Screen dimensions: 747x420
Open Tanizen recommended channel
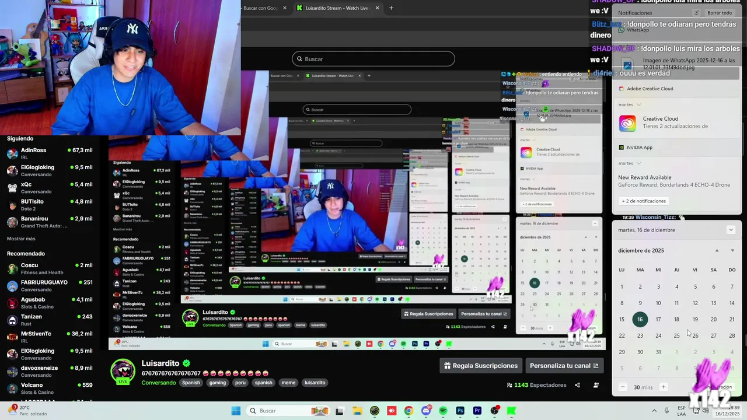50,320
